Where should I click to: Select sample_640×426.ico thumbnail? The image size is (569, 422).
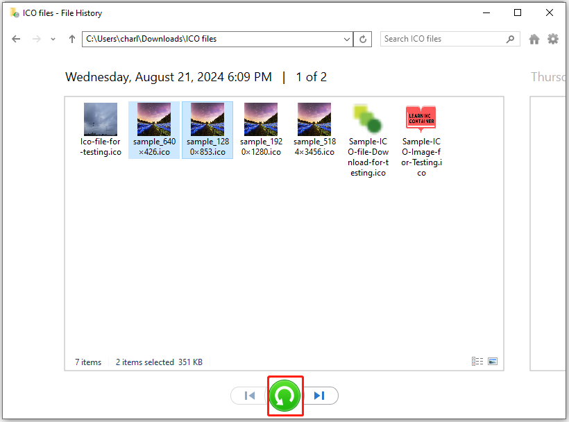pos(154,129)
